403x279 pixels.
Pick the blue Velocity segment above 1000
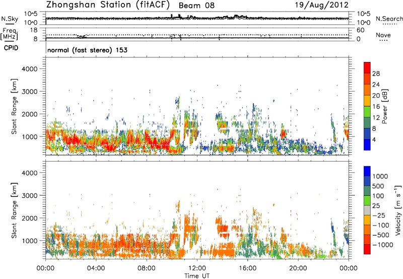(x=367, y=171)
